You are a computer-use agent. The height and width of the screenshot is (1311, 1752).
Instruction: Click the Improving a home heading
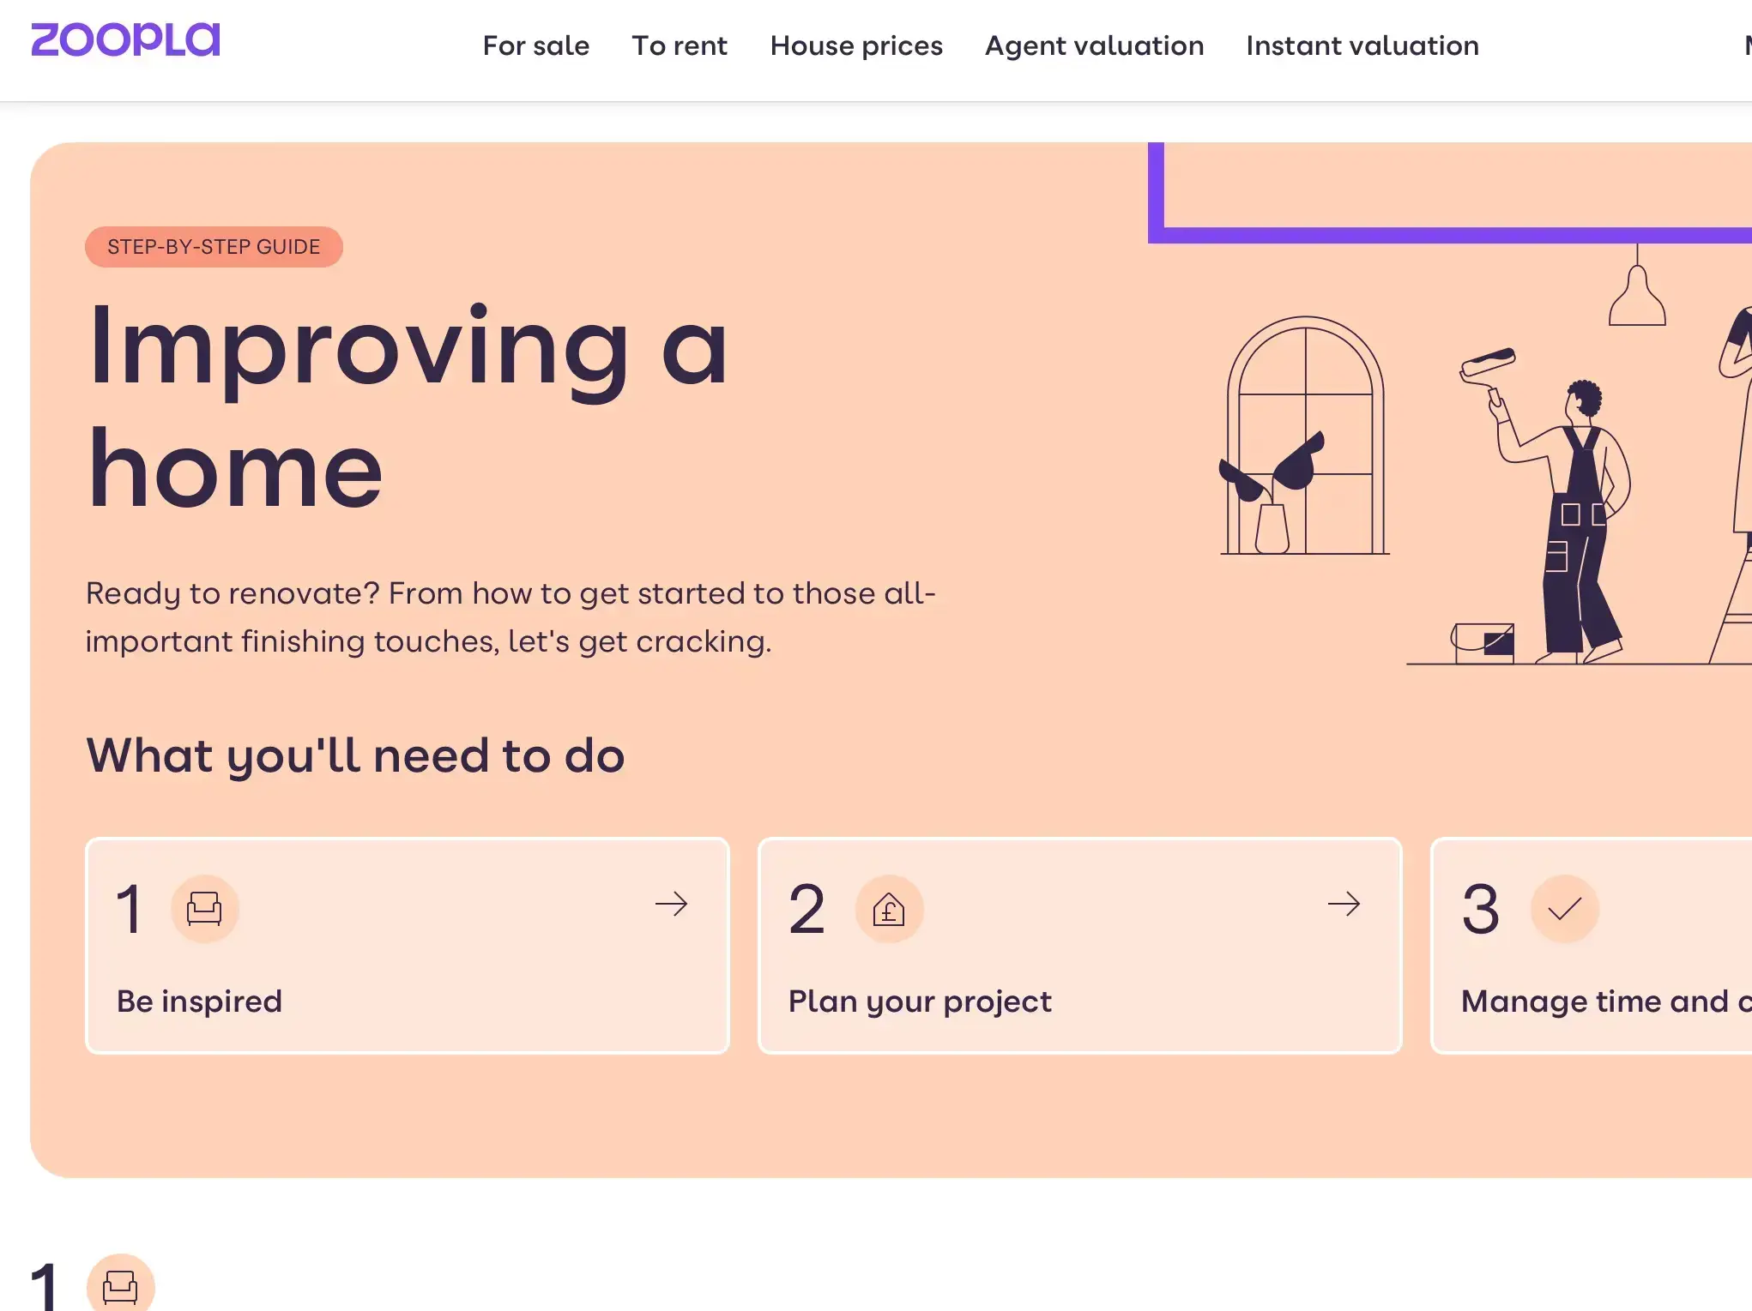point(408,407)
